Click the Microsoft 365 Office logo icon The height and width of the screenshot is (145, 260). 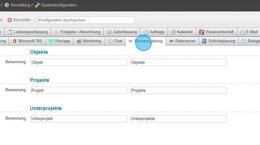14,41
